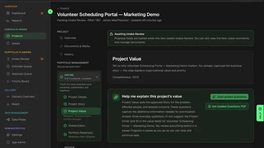Open Dashboard in the sidebar
264x148 pixels.
25,13
